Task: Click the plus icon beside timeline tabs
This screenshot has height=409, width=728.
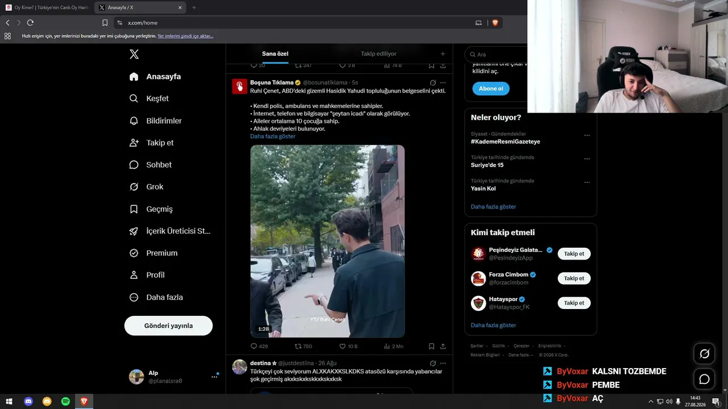Action: click(x=442, y=54)
